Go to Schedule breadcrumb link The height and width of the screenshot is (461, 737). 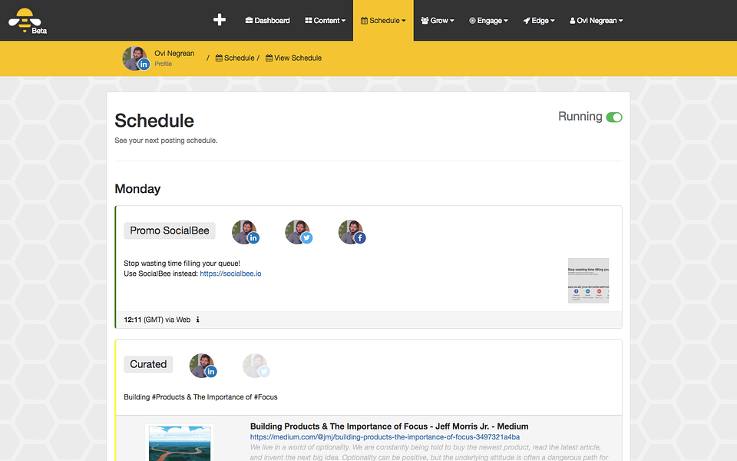click(235, 58)
